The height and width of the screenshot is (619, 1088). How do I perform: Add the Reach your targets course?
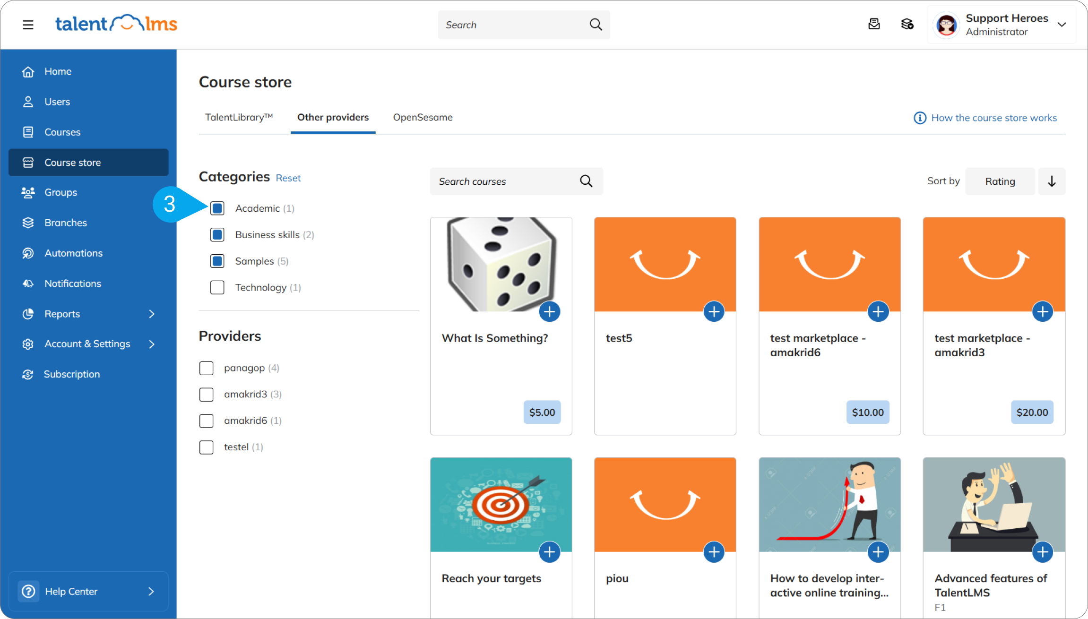click(x=549, y=552)
